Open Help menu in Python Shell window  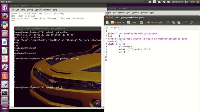pos(55,10)
